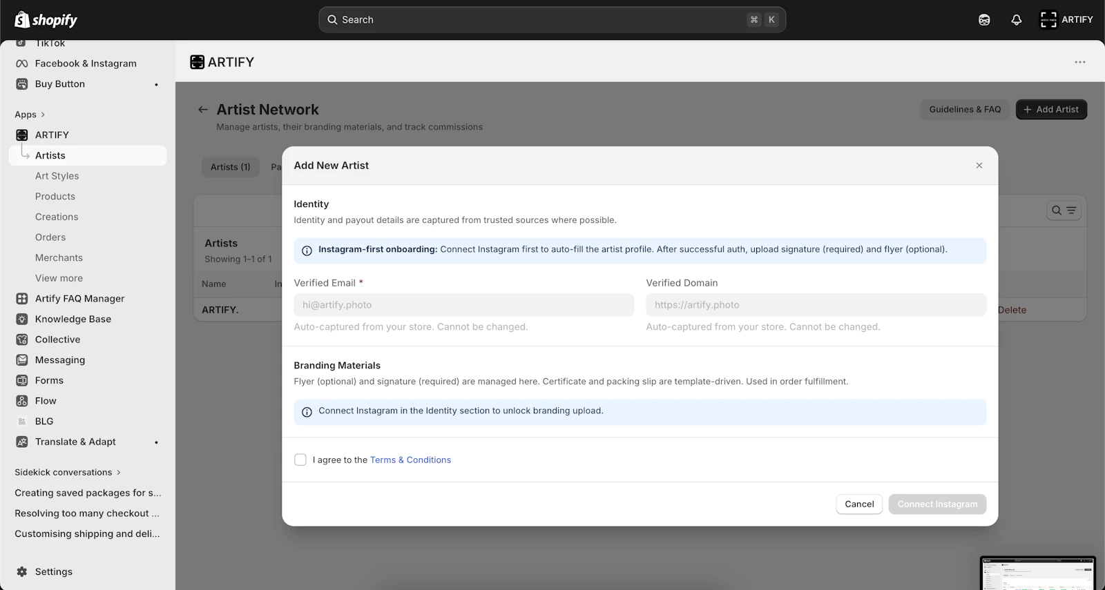Screen dimensions: 1105x590
Task: Click the back arrow beside Artist Network
Action: coord(203,110)
